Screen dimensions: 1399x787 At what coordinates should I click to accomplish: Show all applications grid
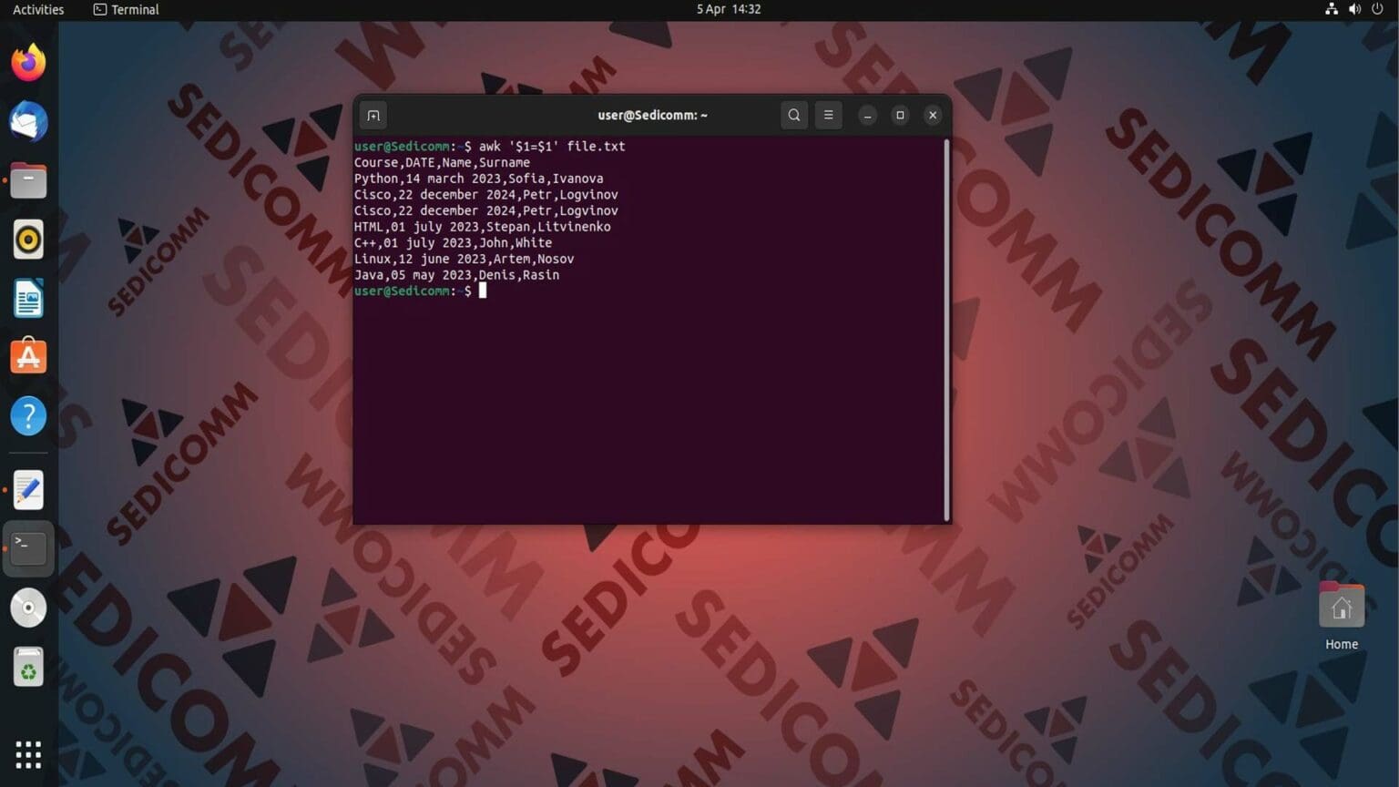point(28,754)
